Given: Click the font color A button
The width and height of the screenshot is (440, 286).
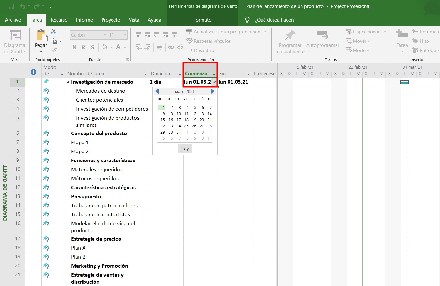Looking at the screenshot, I should coord(118,47).
